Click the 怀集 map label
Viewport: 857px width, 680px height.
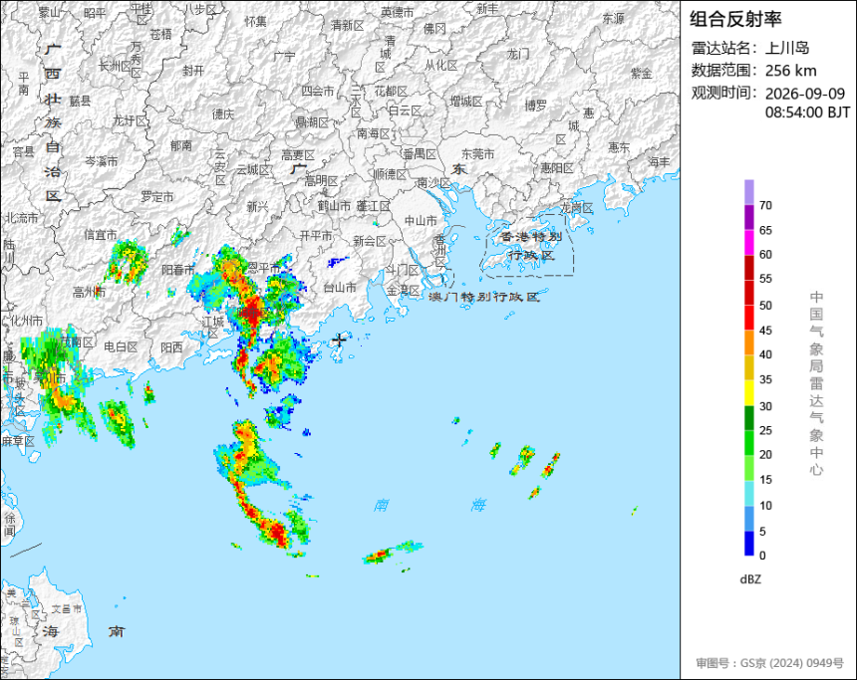pyautogui.click(x=255, y=21)
